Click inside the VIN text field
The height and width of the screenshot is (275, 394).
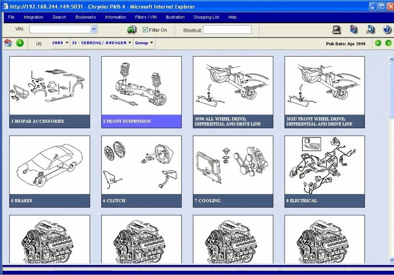(x=60, y=29)
